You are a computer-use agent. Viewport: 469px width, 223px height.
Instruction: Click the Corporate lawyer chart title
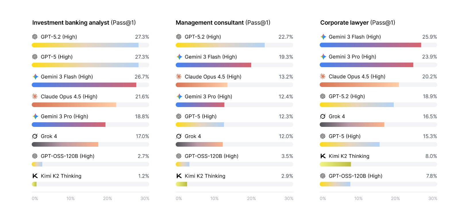coord(357,23)
